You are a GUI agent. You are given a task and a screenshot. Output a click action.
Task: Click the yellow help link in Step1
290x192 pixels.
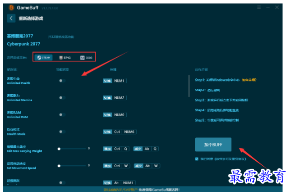[x=249, y=80]
